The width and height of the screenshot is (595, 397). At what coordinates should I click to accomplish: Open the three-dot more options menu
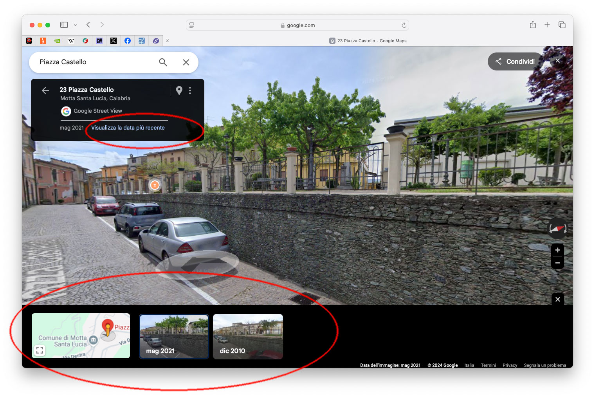[x=190, y=90]
